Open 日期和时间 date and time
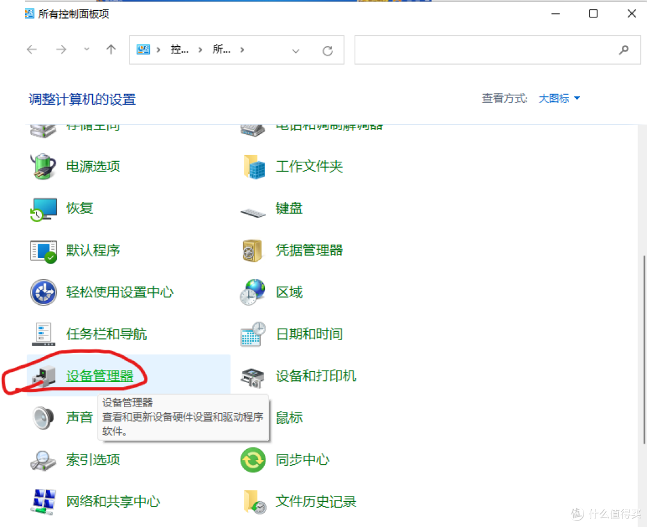This screenshot has width=647, height=527. click(309, 334)
